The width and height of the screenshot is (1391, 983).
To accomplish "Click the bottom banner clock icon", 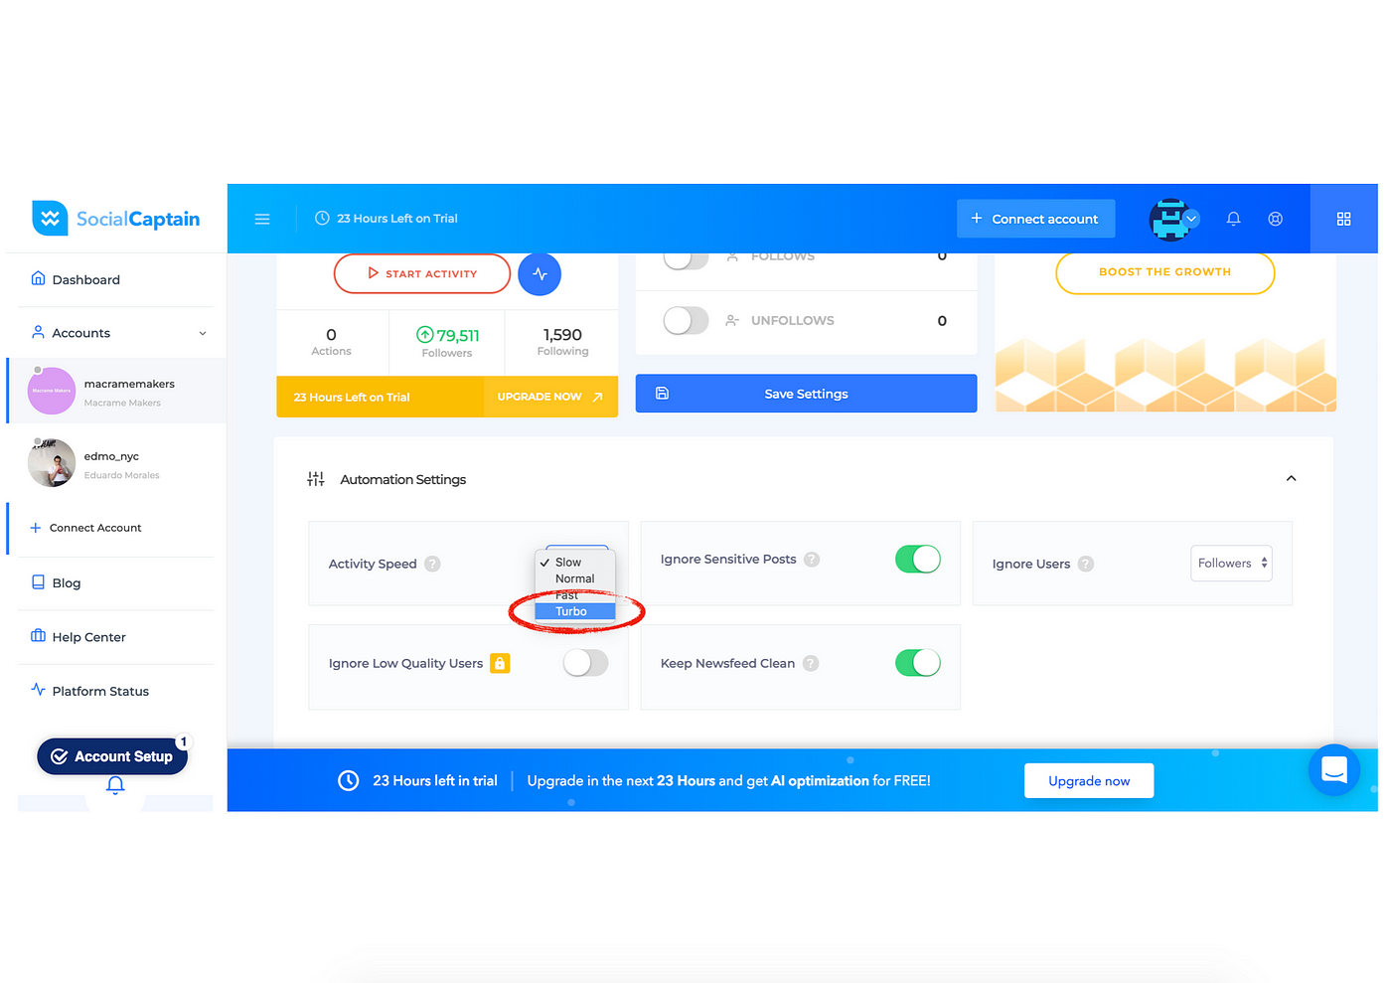I will pos(349,781).
